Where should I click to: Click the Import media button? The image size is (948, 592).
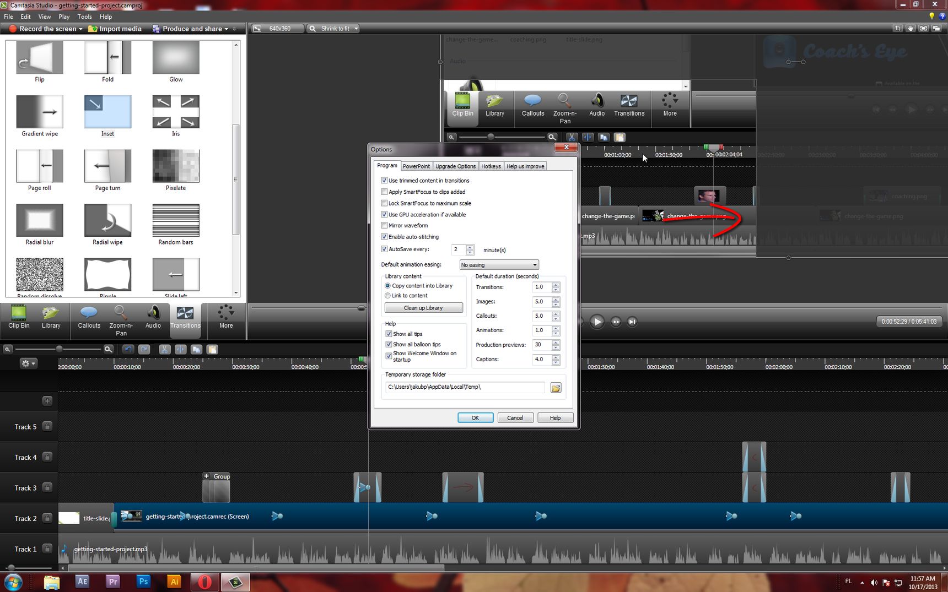pyautogui.click(x=115, y=29)
